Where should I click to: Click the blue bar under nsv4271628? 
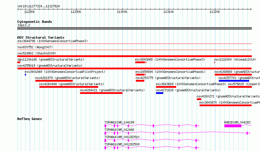[x=160, y=93]
